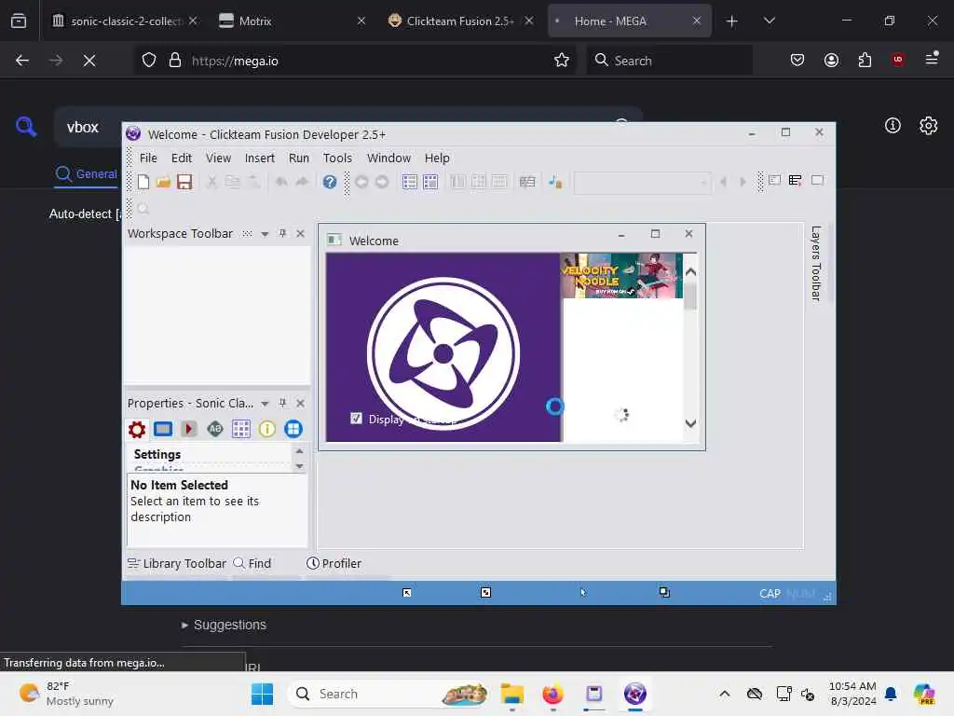The image size is (954, 716).
Task: Pin the Workspace Toolbar panel
Action: pyautogui.click(x=282, y=233)
